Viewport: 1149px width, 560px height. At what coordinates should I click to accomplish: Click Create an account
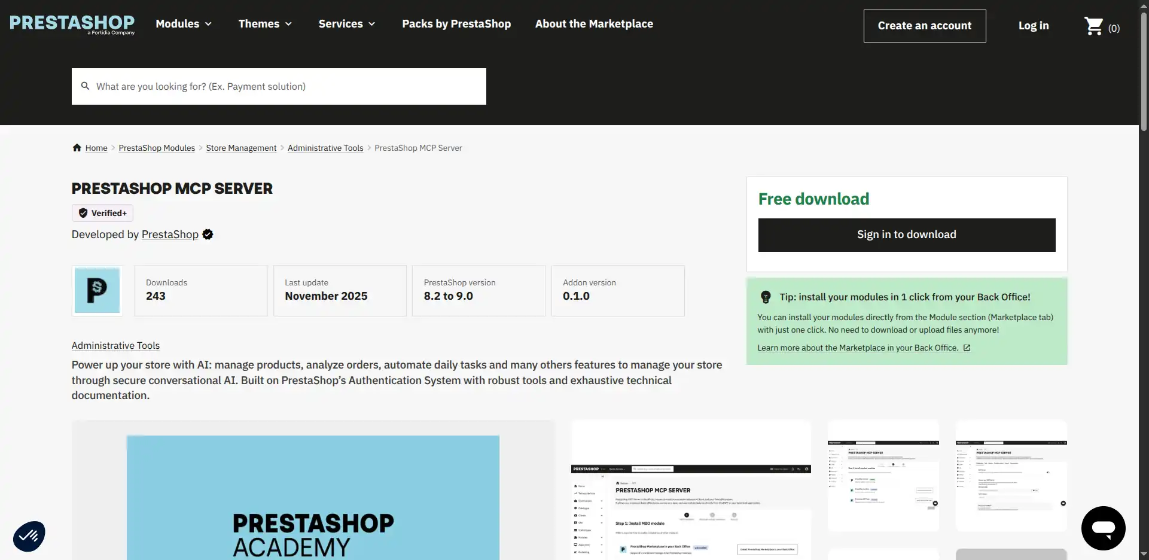(925, 26)
